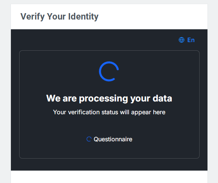Click the 'Verify Your Identity' page title
The width and height of the screenshot is (218, 183).
[x=59, y=17]
